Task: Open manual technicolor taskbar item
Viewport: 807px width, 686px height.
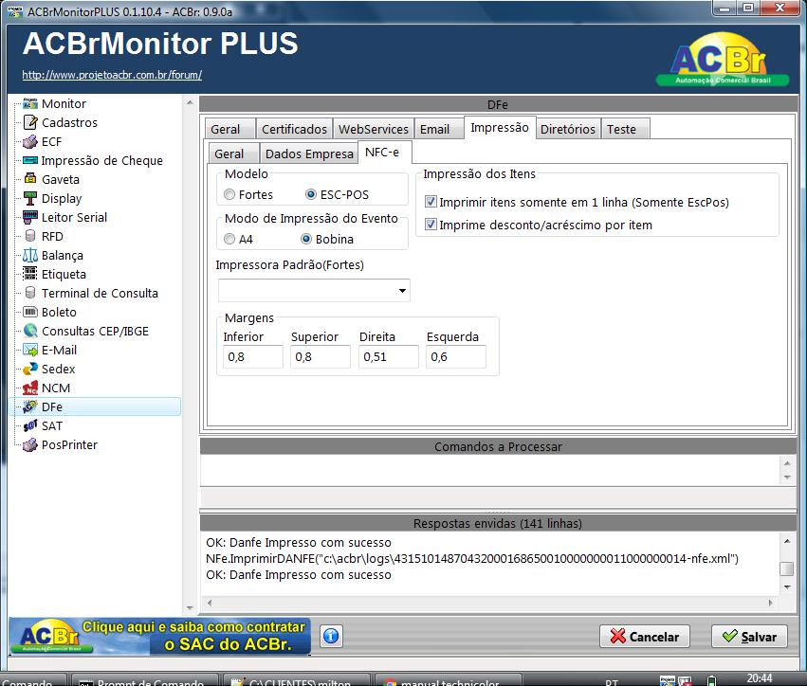Action: tap(449, 679)
